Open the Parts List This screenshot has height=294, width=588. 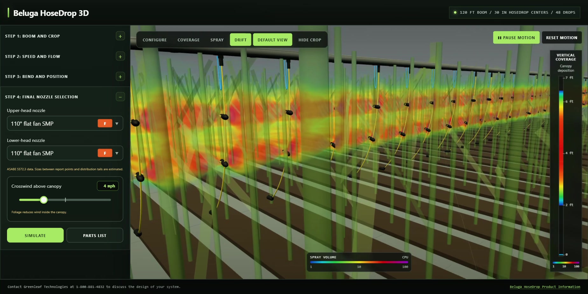(95, 235)
